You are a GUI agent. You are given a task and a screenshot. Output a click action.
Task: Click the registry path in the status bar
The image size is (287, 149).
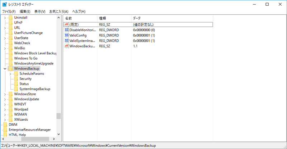tap(78, 146)
